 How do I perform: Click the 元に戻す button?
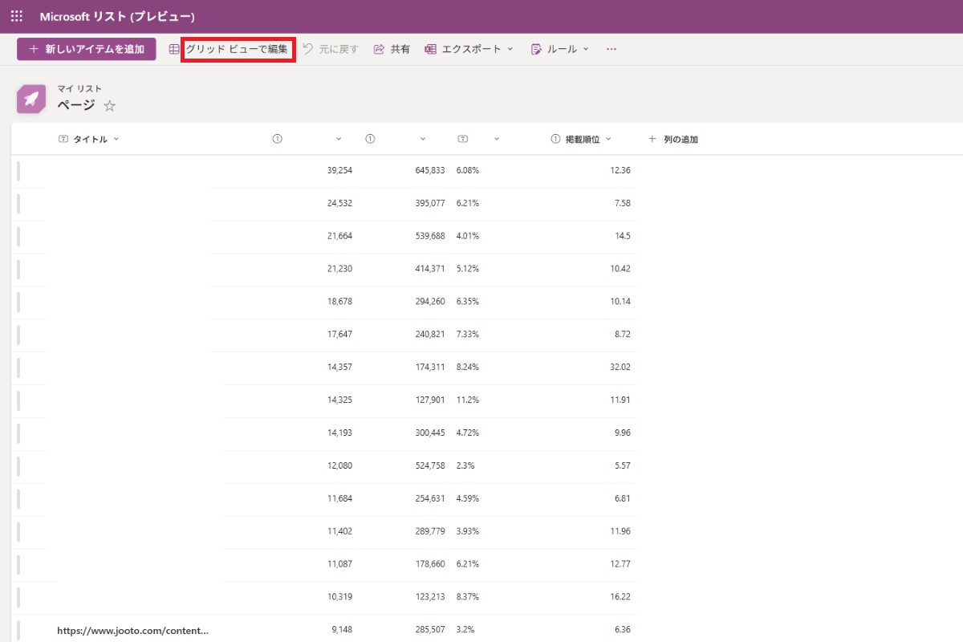point(331,49)
